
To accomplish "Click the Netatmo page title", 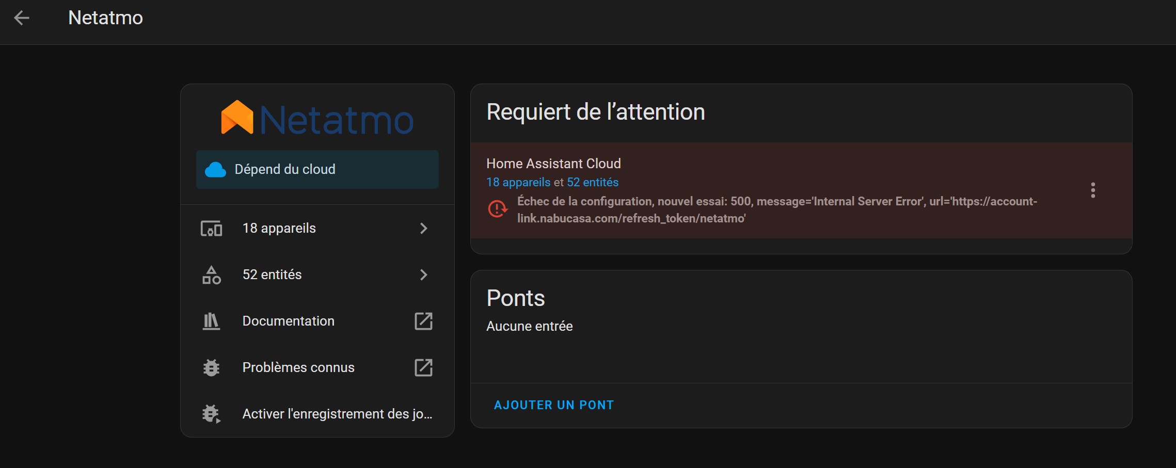I will point(105,18).
